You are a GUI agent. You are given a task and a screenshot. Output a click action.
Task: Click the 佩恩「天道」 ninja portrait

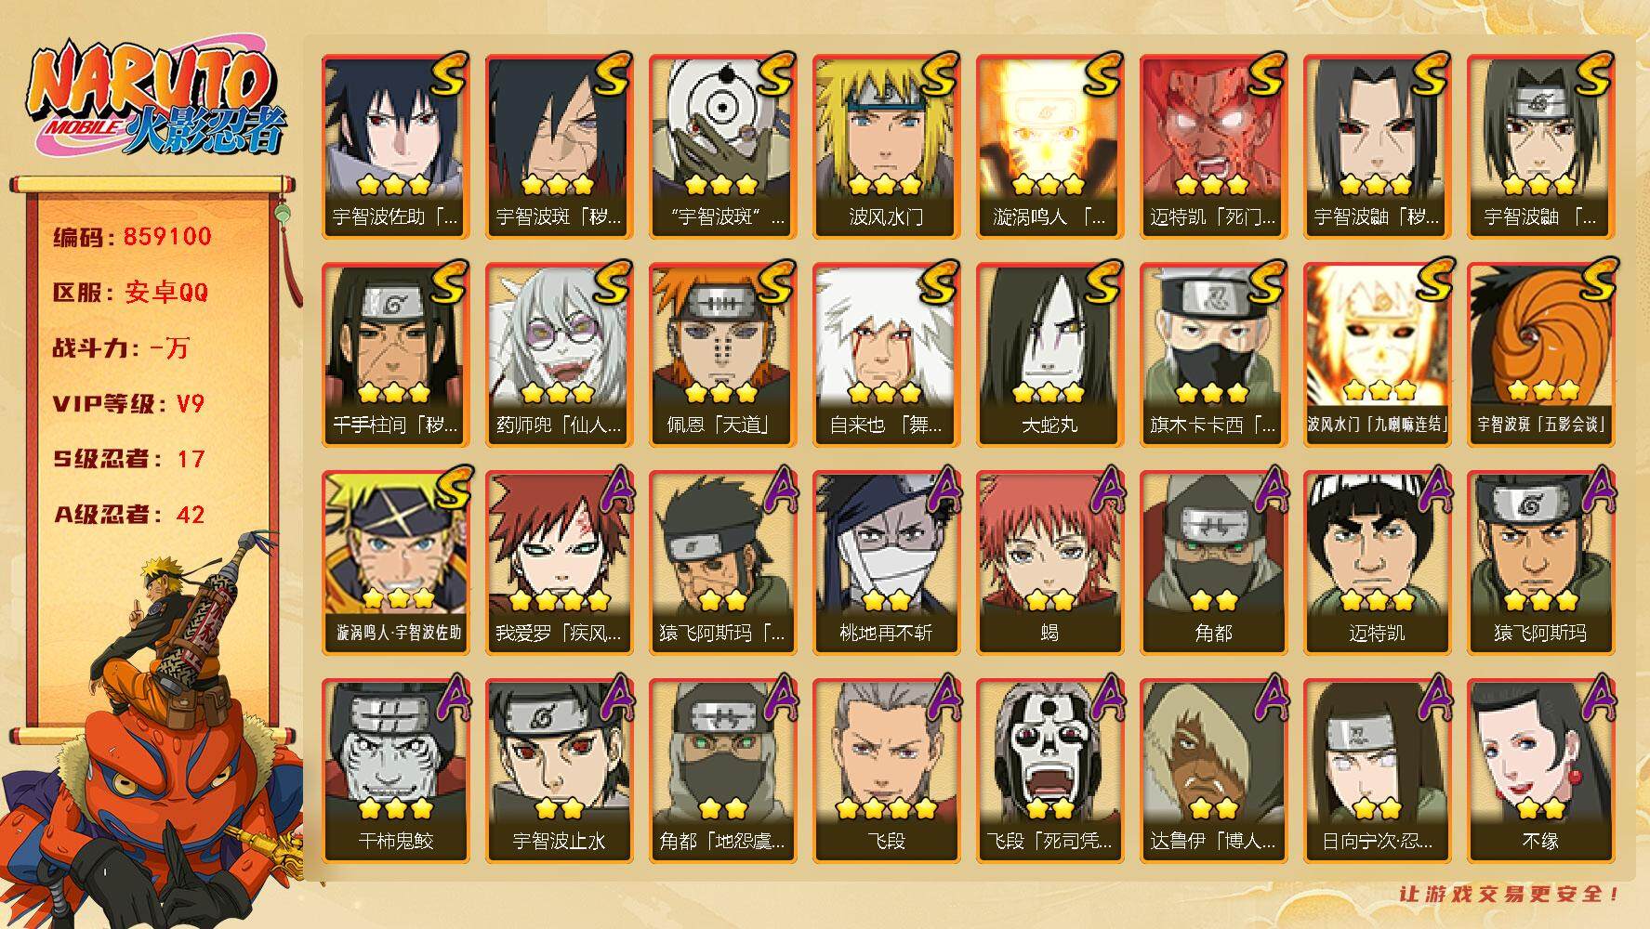721,355
